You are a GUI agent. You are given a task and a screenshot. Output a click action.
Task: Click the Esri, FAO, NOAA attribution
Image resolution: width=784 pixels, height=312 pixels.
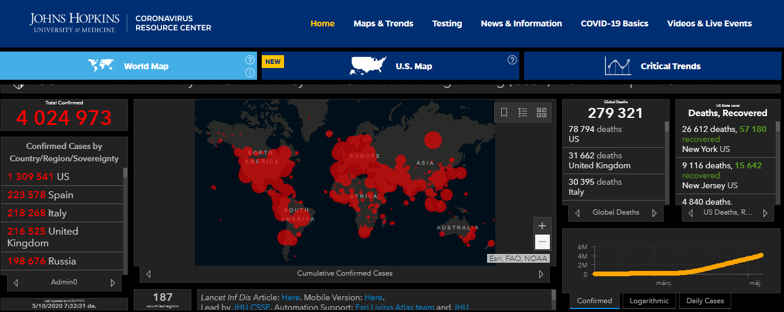coord(518,259)
